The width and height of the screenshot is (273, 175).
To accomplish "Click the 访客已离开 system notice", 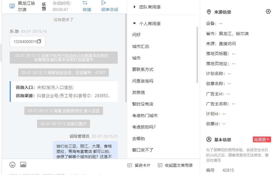I will click(x=64, y=124).
